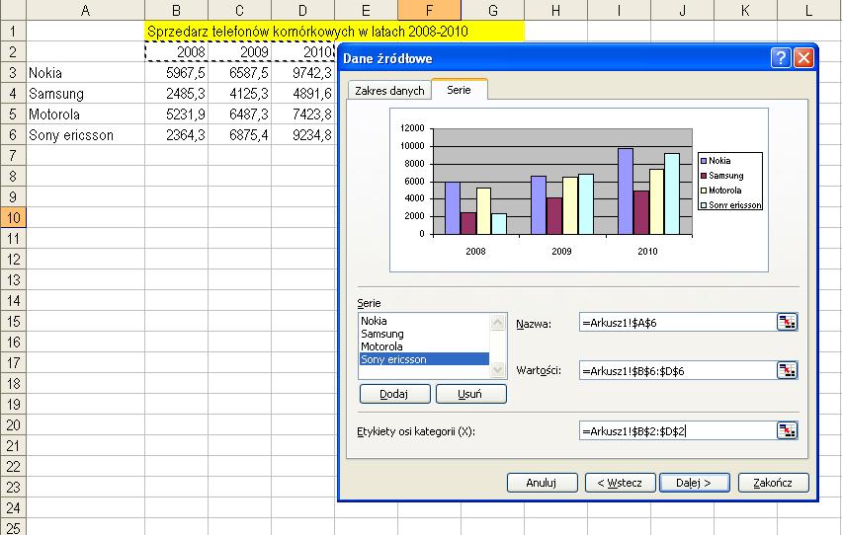The height and width of the screenshot is (535, 842).
Task: Select highlighted row 10 header
Action: pyautogui.click(x=13, y=217)
